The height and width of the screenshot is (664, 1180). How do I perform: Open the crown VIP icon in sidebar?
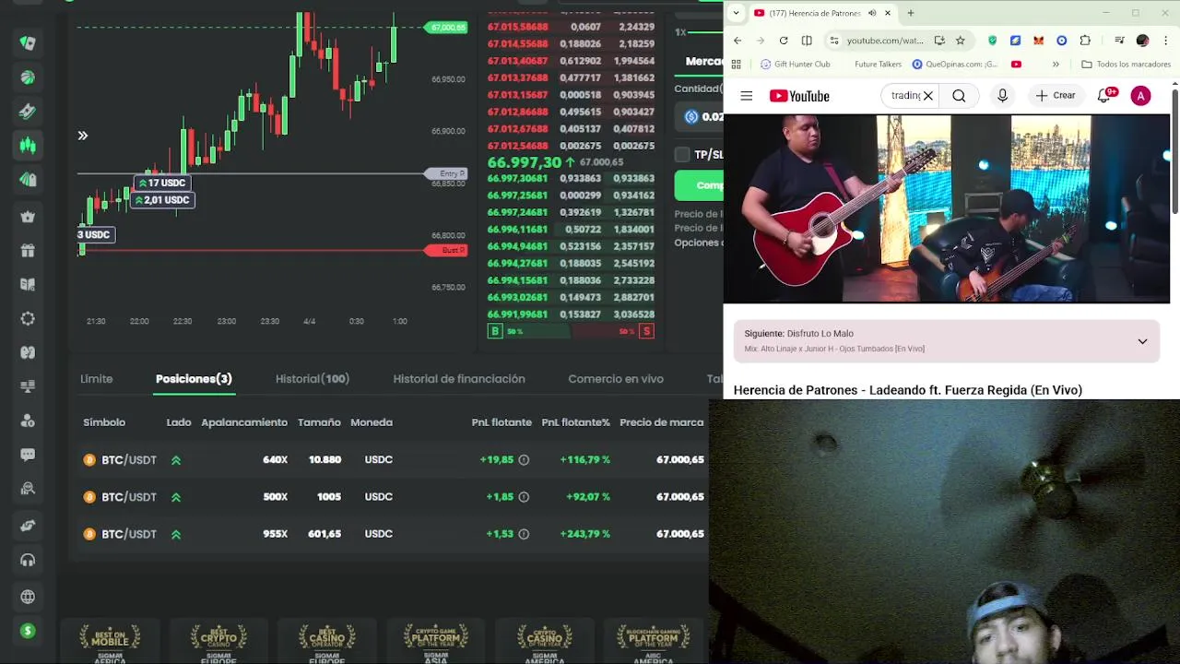(28, 217)
